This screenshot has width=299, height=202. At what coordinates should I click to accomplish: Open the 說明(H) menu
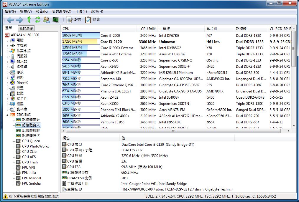click(x=97, y=11)
